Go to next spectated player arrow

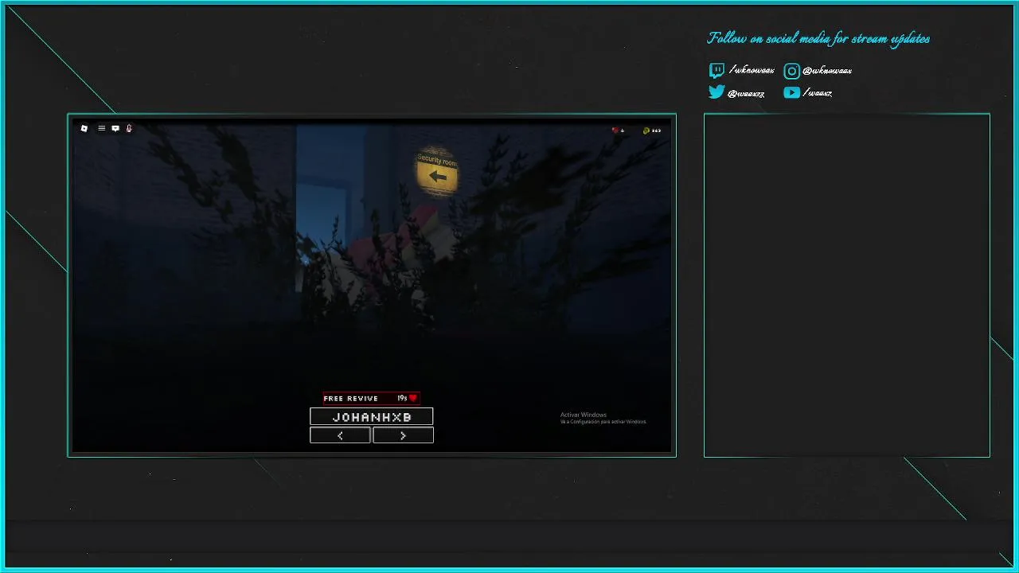(403, 435)
